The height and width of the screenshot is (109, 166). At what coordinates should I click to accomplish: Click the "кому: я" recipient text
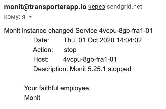pyautogui.click(x=15, y=17)
